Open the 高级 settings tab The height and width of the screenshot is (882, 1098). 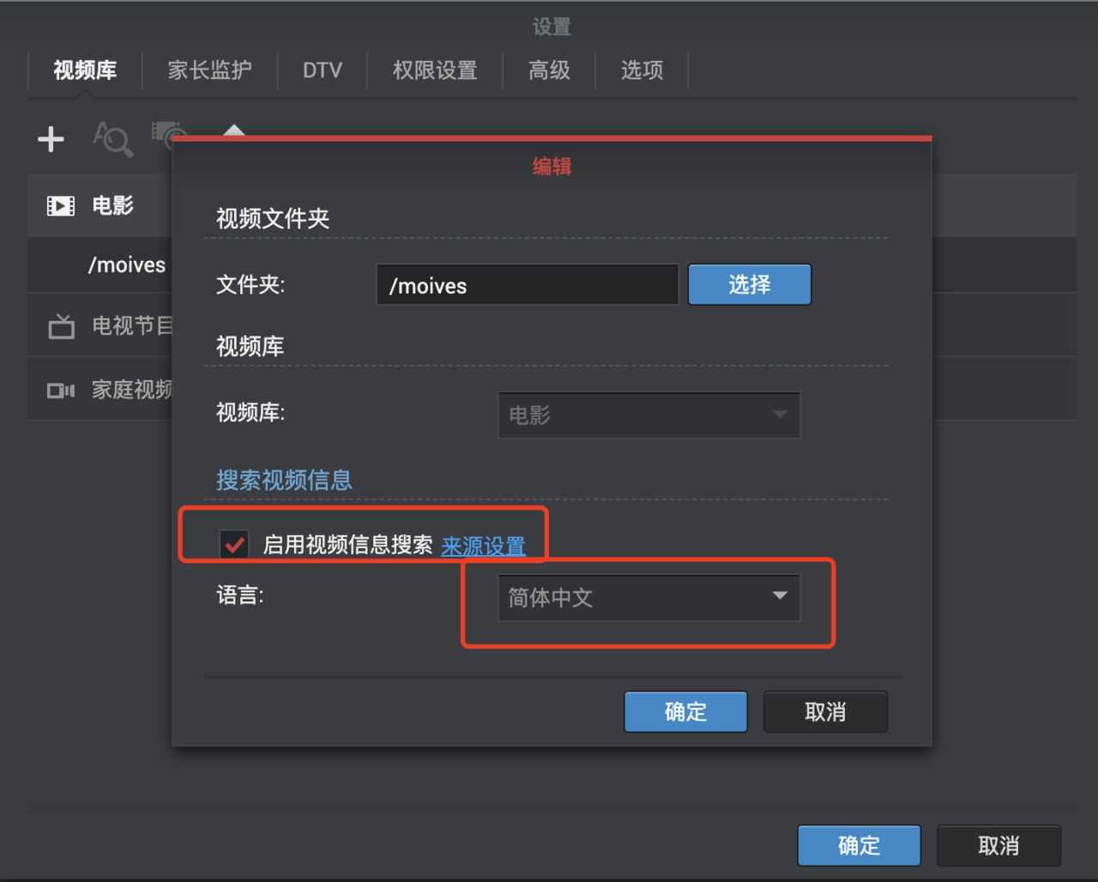549,70
